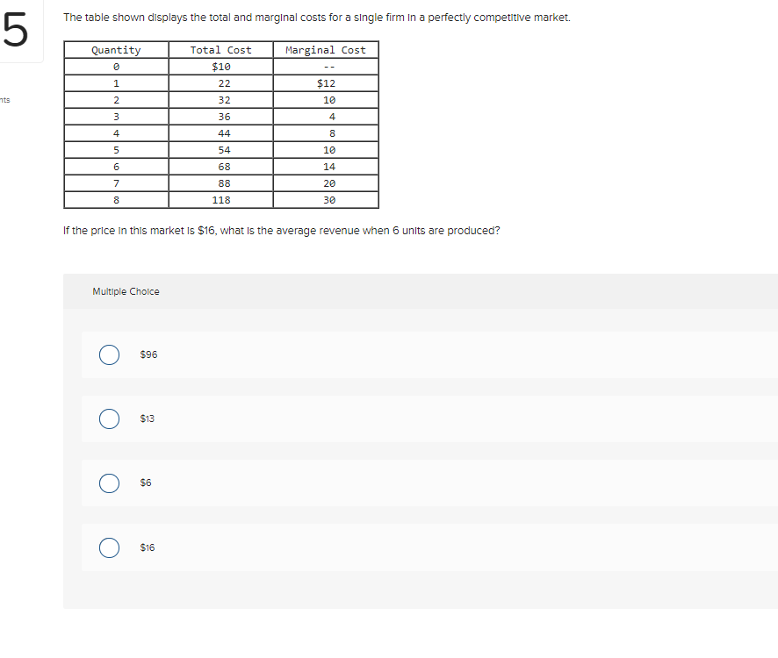Select the $13 answer radio button
This screenshot has width=778, height=658.
point(109,418)
